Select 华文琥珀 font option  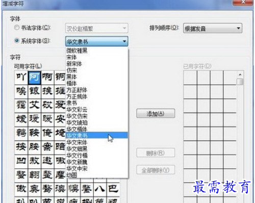[x=97, y=122]
